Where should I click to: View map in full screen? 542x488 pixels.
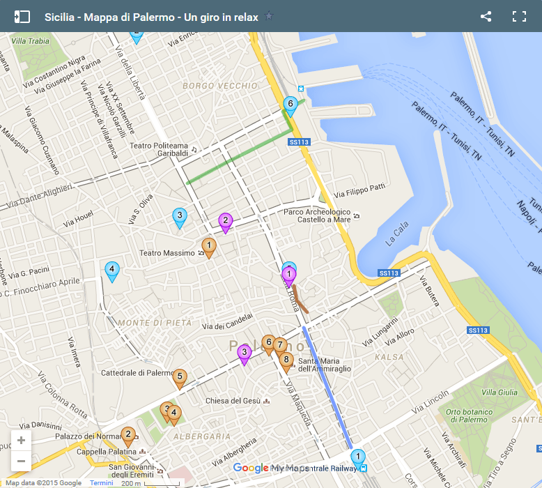coord(519,17)
